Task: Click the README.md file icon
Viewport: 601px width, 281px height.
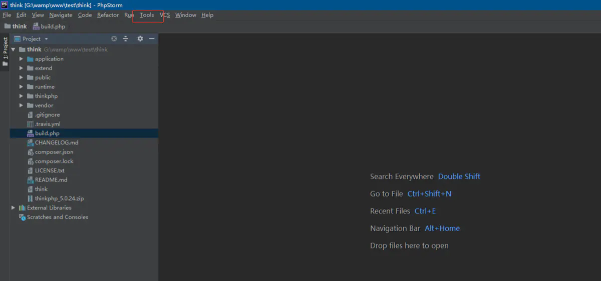Action: coord(30,180)
